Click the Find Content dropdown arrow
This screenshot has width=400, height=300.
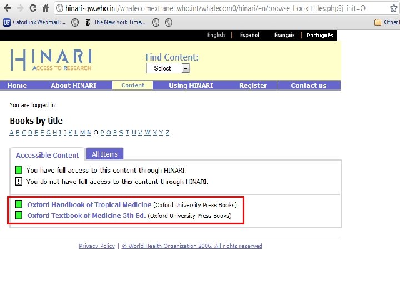point(186,68)
